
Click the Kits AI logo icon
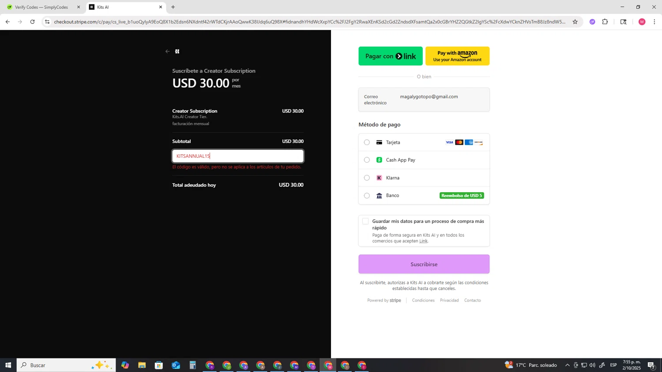[x=177, y=52]
